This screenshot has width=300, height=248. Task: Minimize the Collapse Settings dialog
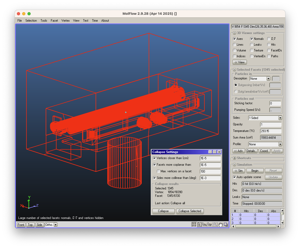tap(210, 152)
